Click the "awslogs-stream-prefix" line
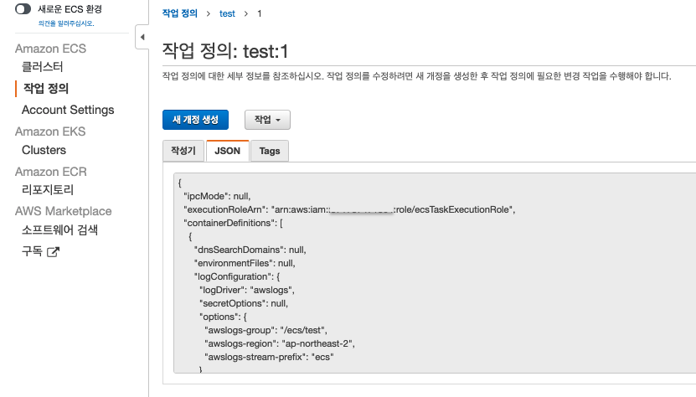Image resolution: width=696 pixels, height=397 pixels. click(x=269, y=357)
